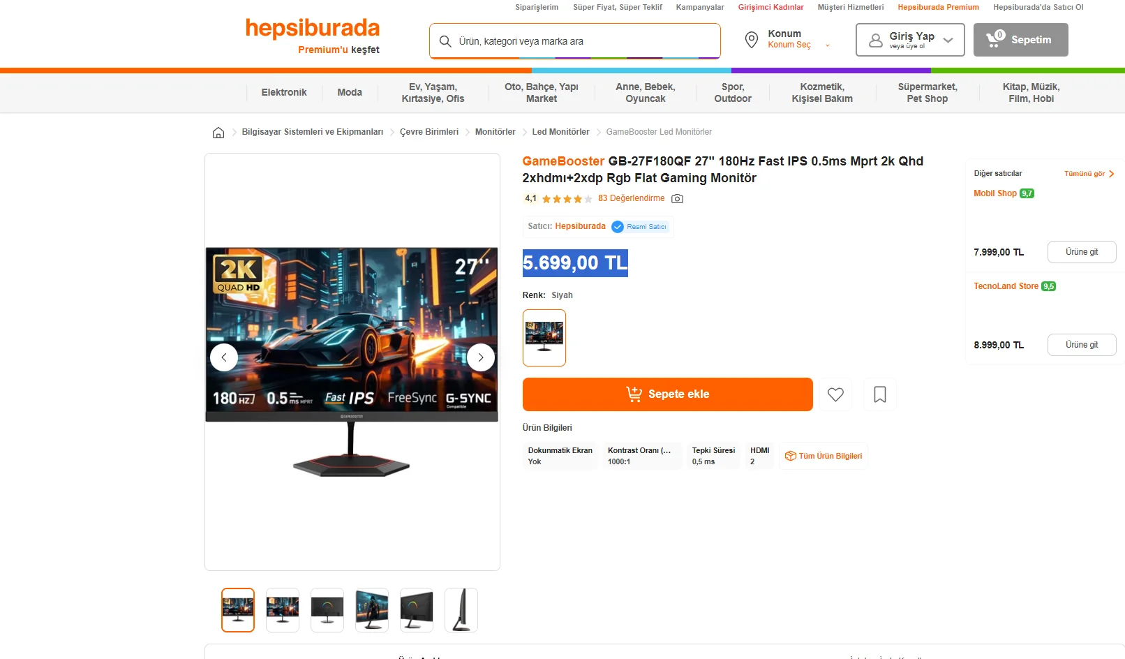Select the Siyah color option swatch
The height and width of the screenshot is (659, 1125).
pos(544,338)
